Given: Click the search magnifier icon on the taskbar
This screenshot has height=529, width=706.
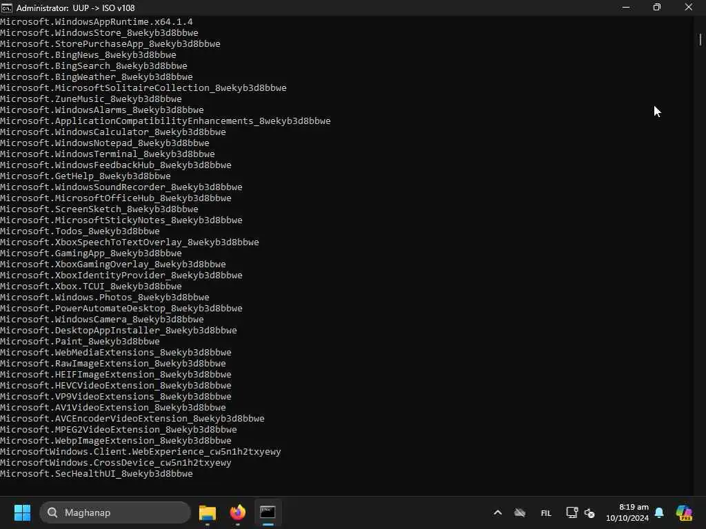Looking at the screenshot, I should point(52,512).
